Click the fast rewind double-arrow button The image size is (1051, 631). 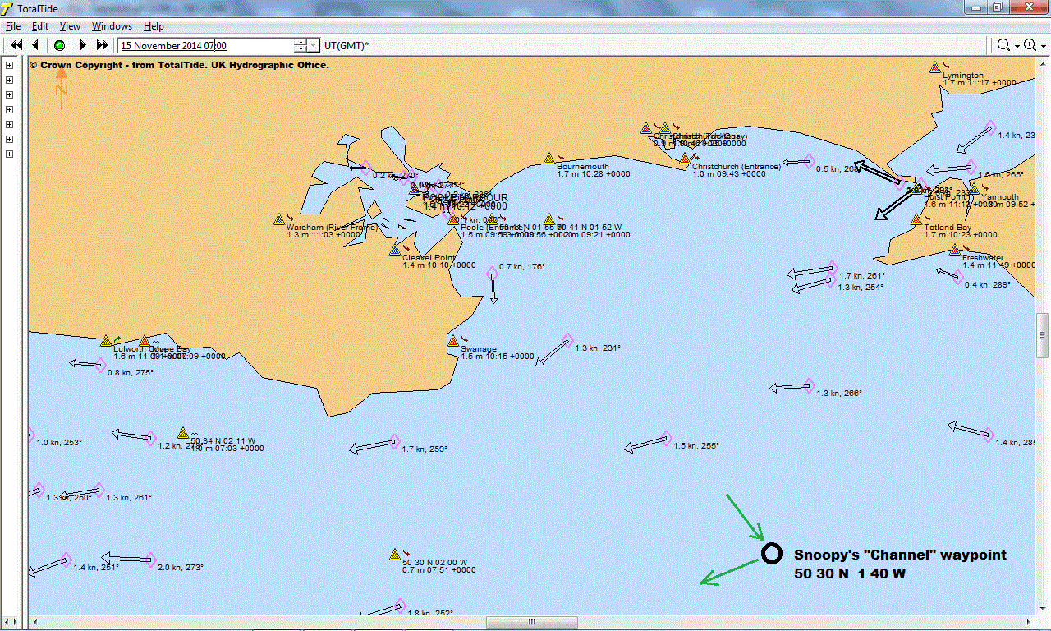pyautogui.click(x=16, y=45)
